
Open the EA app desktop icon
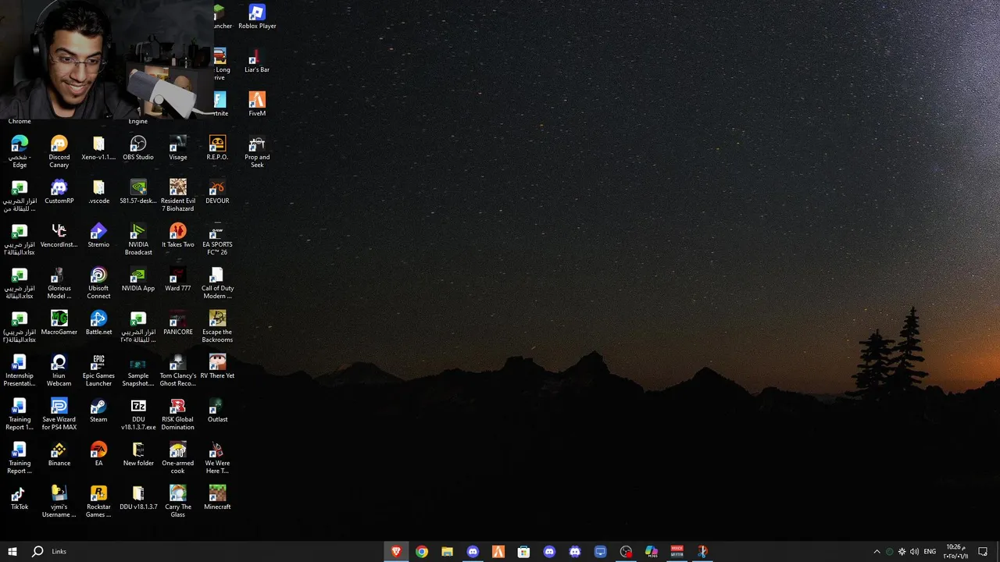tap(98, 454)
